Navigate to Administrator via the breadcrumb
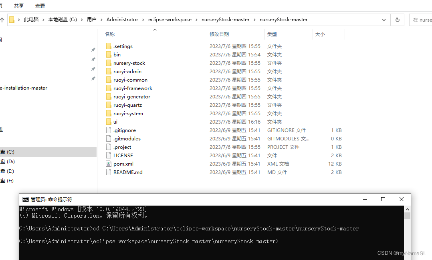Viewport: 432px width, 260px height. click(x=122, y=19)
